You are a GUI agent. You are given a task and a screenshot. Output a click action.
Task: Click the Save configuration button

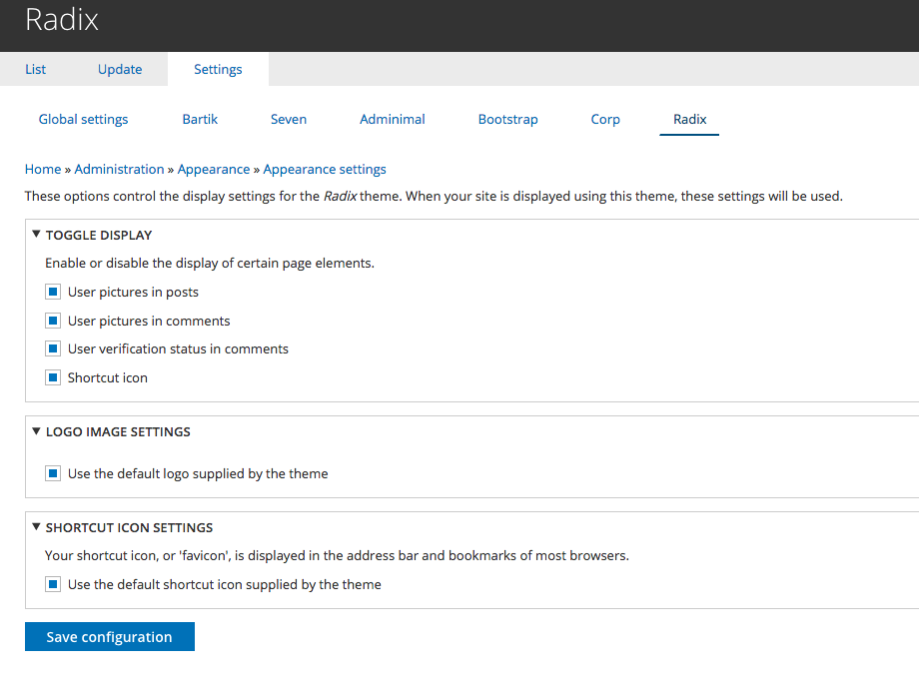(109, 636)
